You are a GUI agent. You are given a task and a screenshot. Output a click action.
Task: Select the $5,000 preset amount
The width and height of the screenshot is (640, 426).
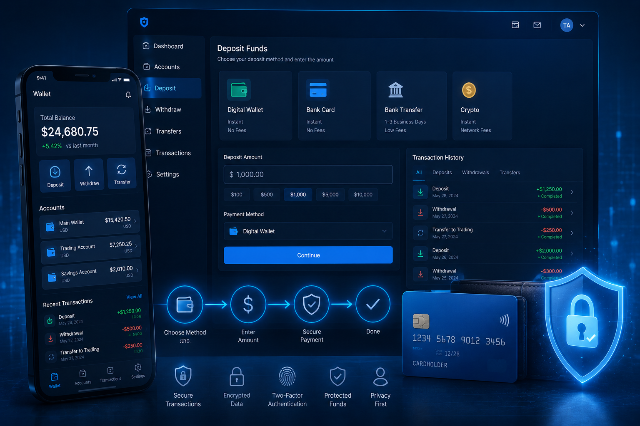[330, 194]
